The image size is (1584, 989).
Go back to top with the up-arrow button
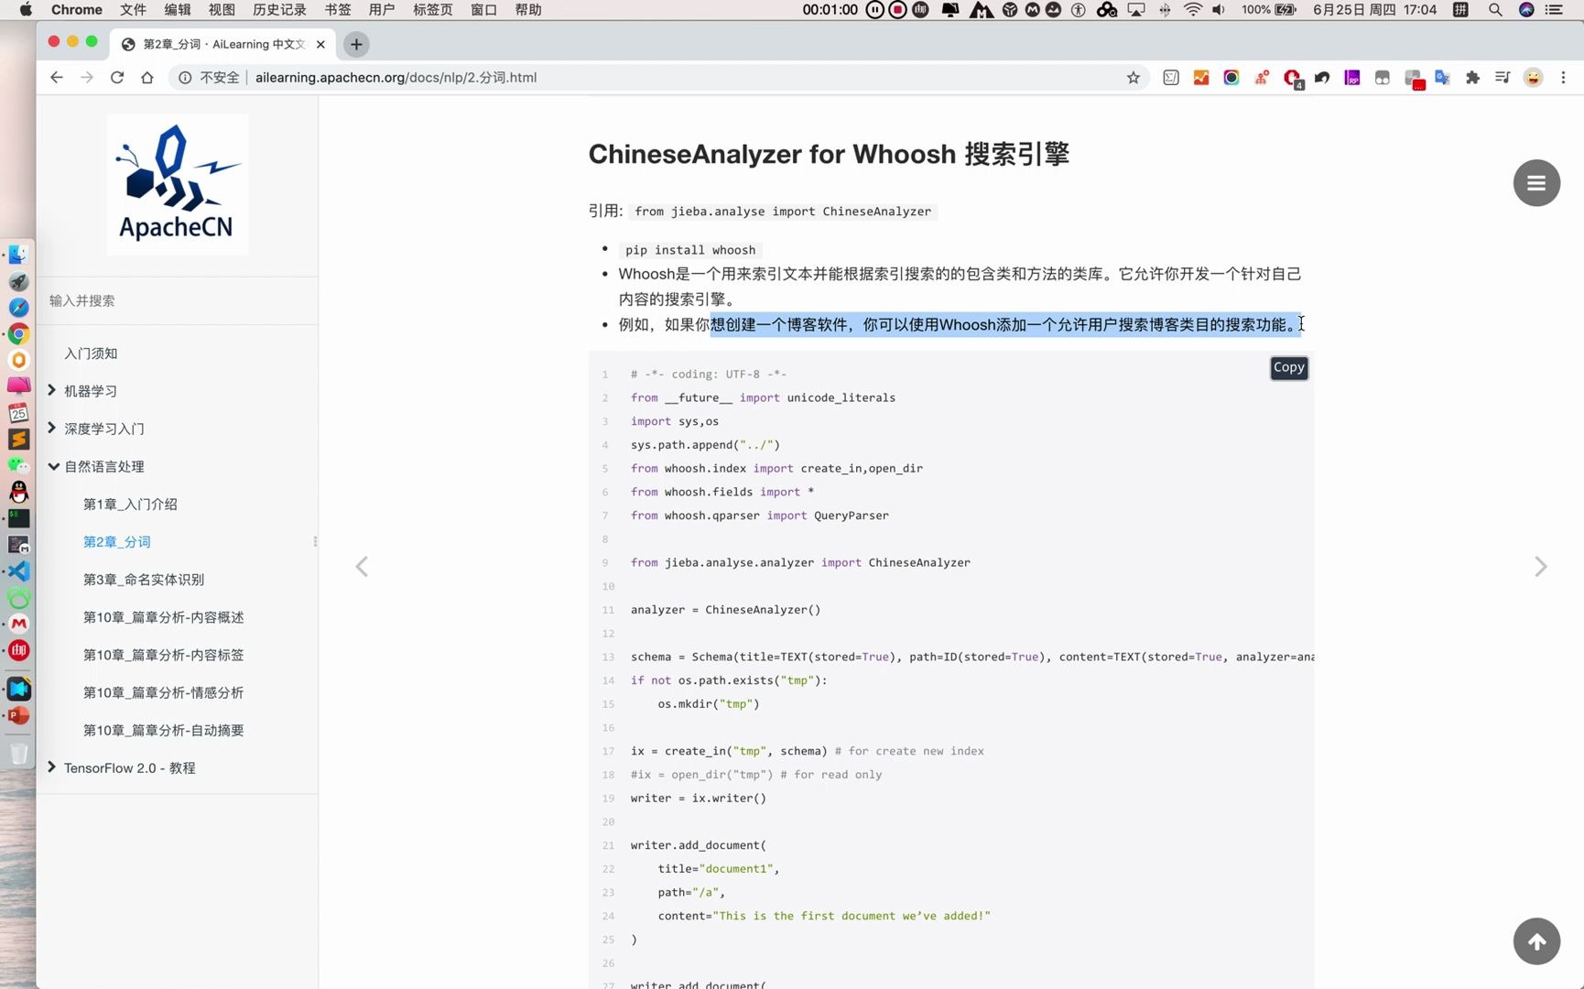(x=1536, y=941)
